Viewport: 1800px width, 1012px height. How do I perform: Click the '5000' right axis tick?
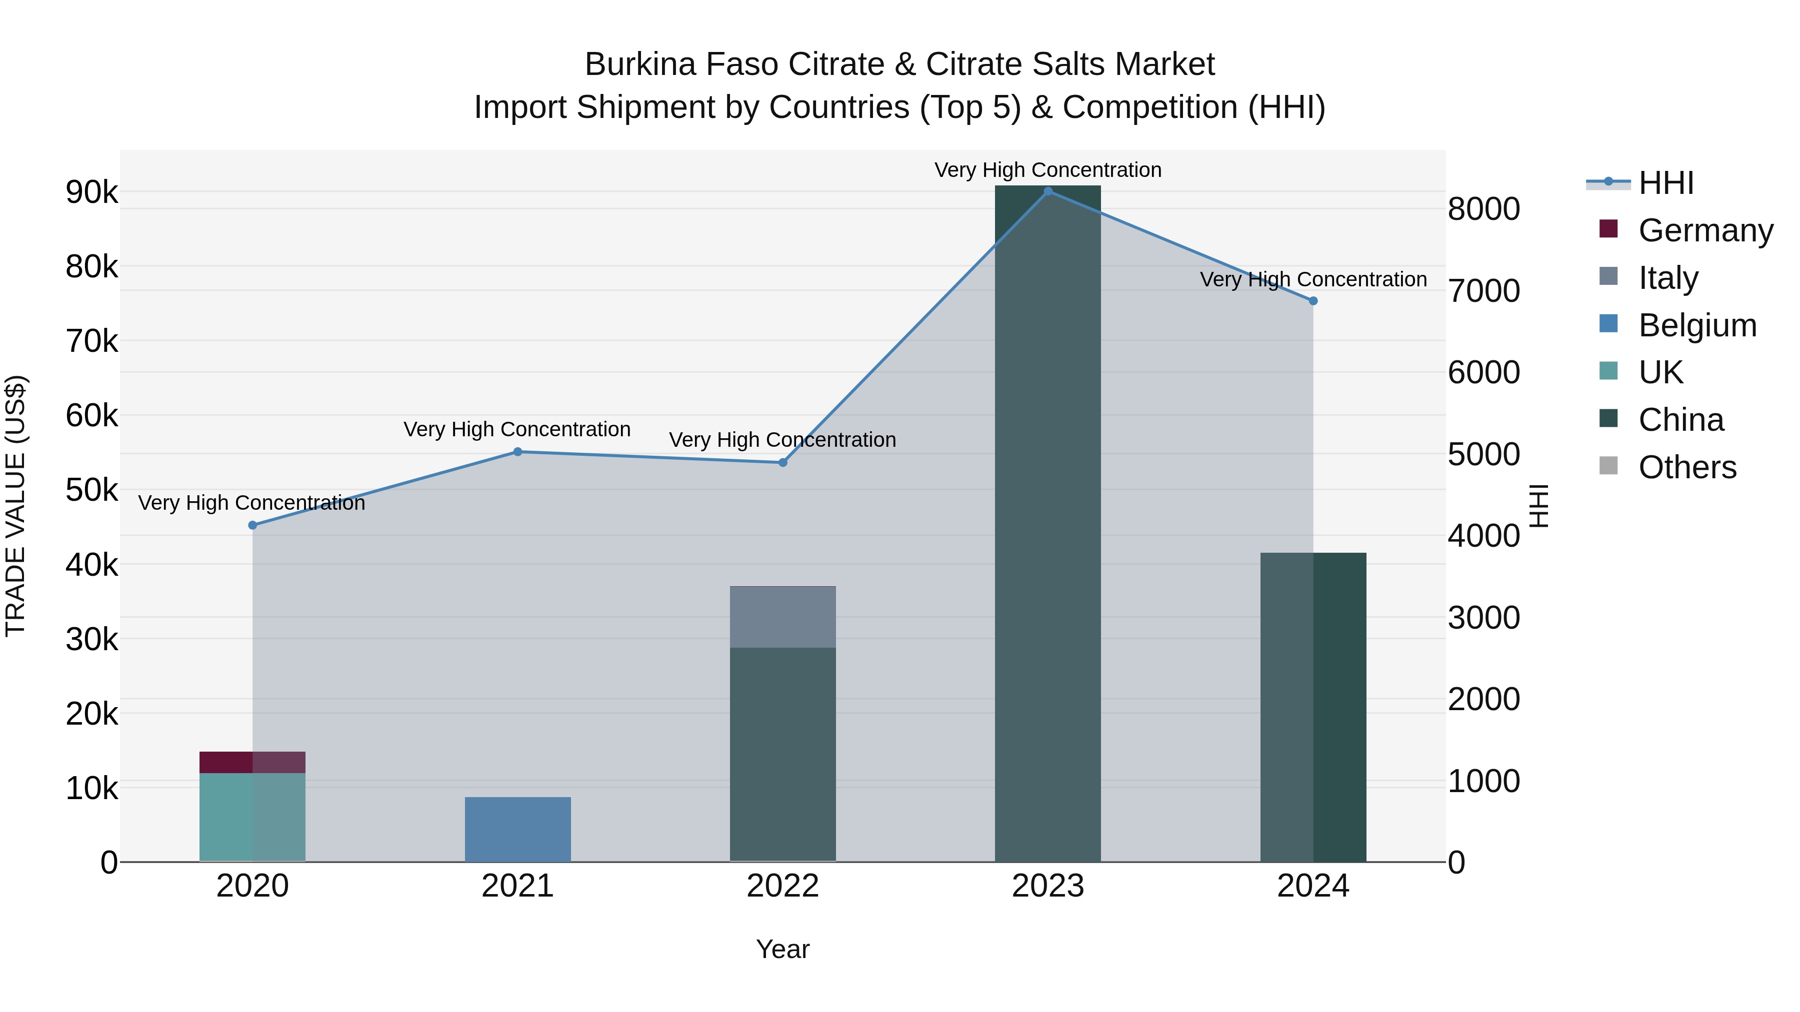[x=1483, y=454]
